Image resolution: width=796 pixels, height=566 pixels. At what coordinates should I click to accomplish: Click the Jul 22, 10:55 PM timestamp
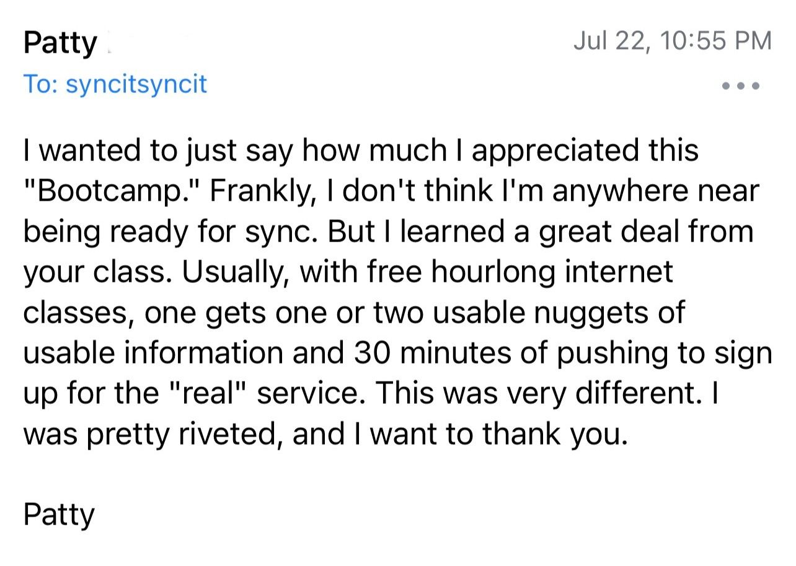click(673, 41)
